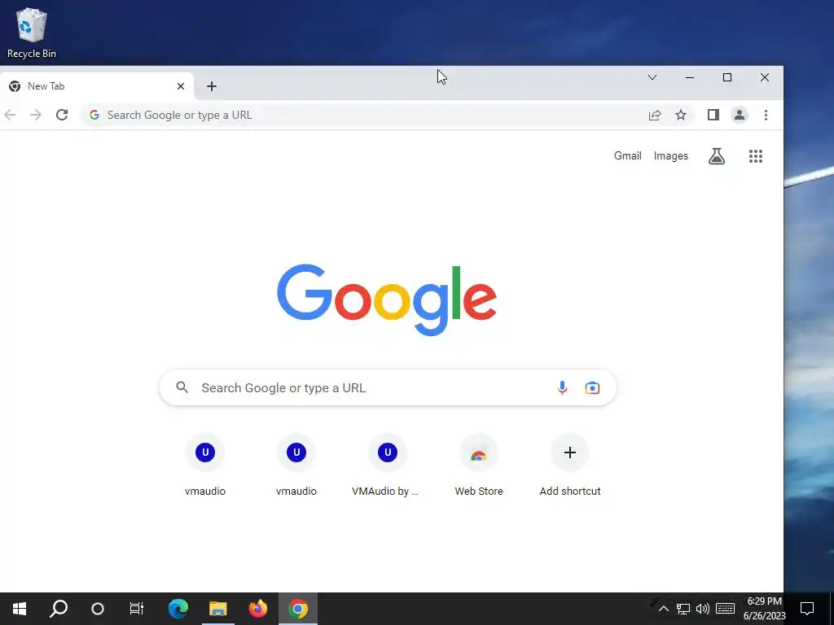Viewport: 834px width, 625px height.
Task: Search by image with camera icon
Action: [593, 387]
